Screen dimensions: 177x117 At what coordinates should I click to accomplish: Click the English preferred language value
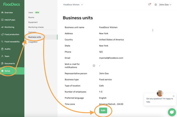[x=103, y=98]
